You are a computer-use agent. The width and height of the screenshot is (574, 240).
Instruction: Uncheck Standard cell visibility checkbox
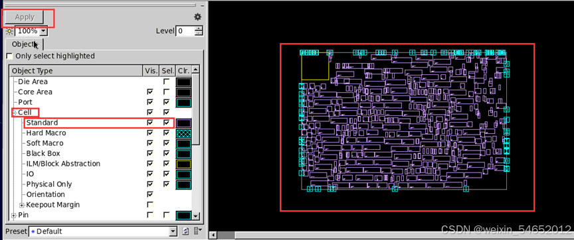click(x=149, y=123)
